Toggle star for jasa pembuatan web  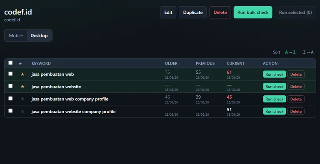click(22, 74)
